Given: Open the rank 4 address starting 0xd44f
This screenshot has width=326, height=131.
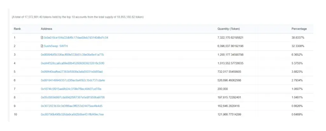Looking at the screenshot, I should pos(73,63).
